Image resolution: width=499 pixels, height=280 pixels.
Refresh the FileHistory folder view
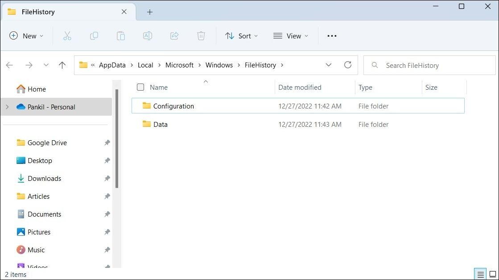click(x=348, y=65)
